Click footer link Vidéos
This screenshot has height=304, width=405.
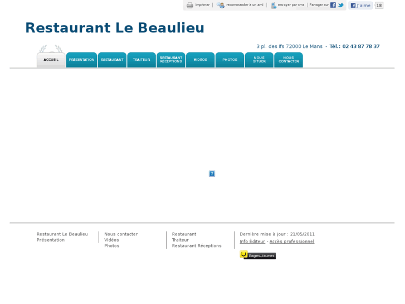pos(111,240)
